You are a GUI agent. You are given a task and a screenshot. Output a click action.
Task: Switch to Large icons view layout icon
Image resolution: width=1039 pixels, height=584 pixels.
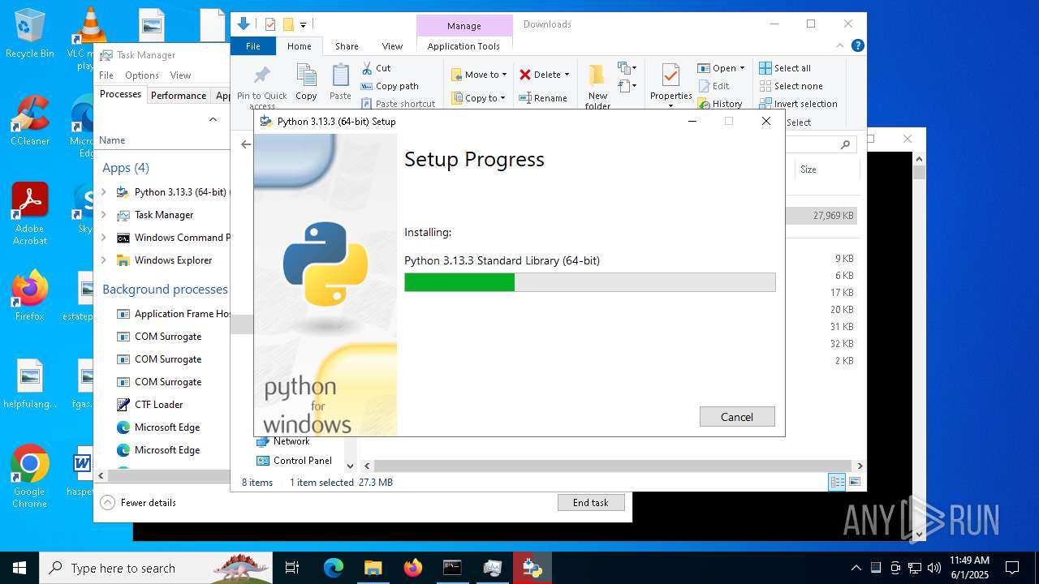854,483
